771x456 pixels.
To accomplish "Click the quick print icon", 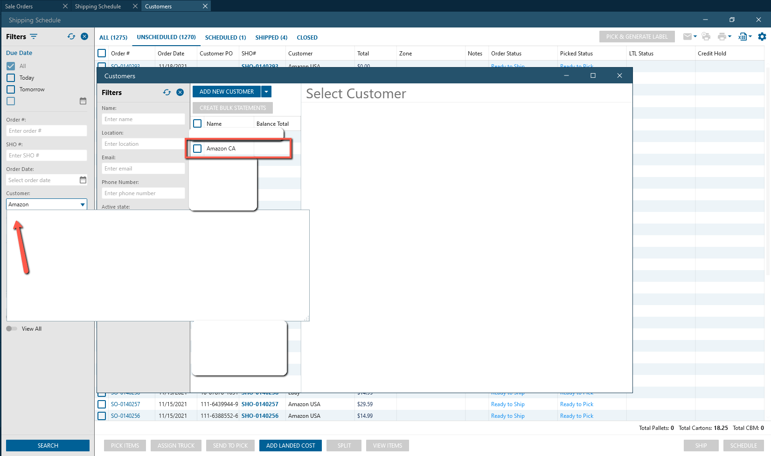I will pyautogui.click(x=706, y=36).
